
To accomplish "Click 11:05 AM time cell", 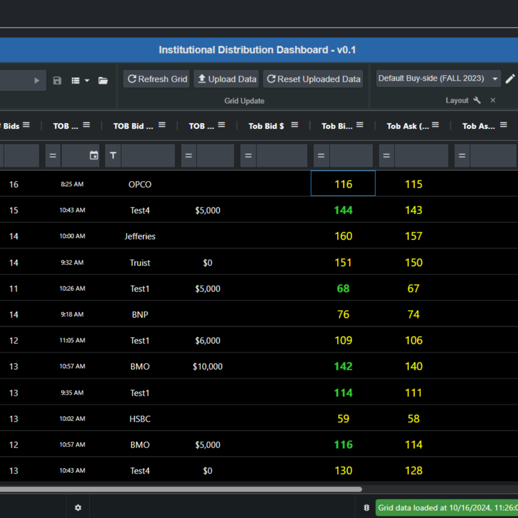I will point(72,340).
